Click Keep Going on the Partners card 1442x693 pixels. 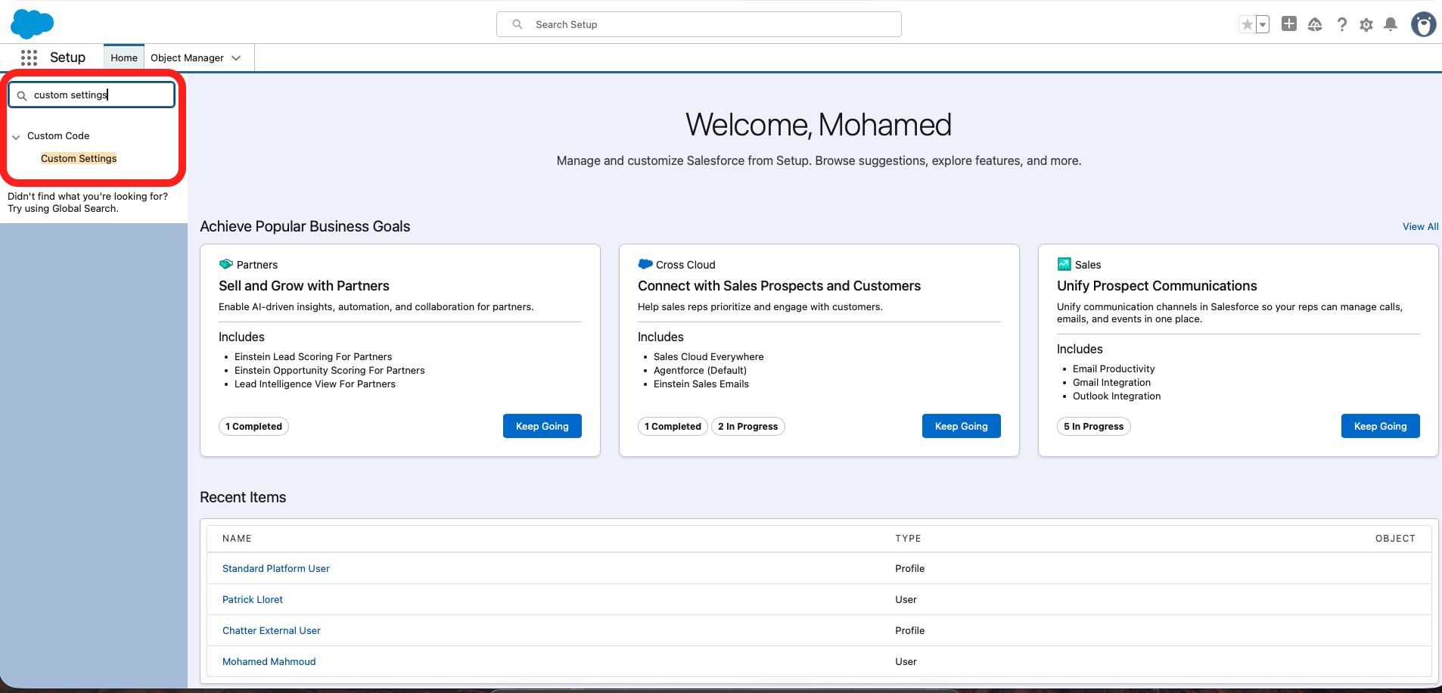click(x=542, y=426)
